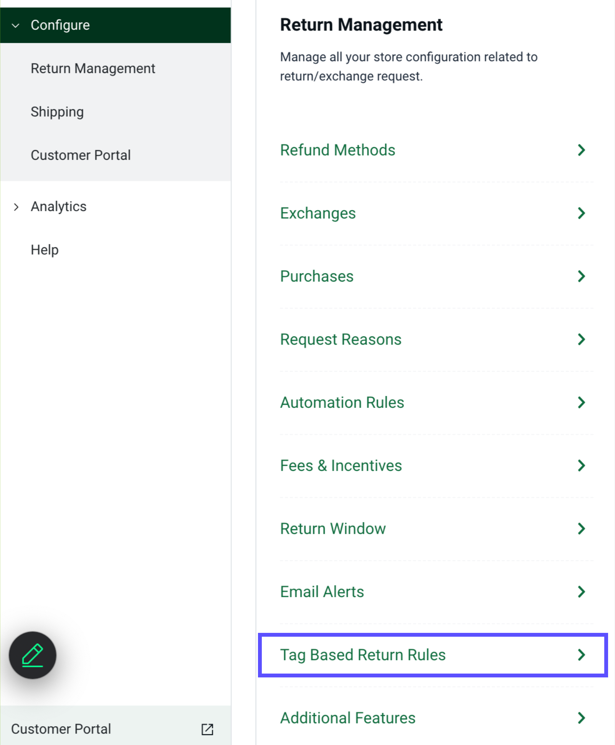Click the arrow icon beside Automation Rules
Screen dimensions: 615x745
coord(581,402)
